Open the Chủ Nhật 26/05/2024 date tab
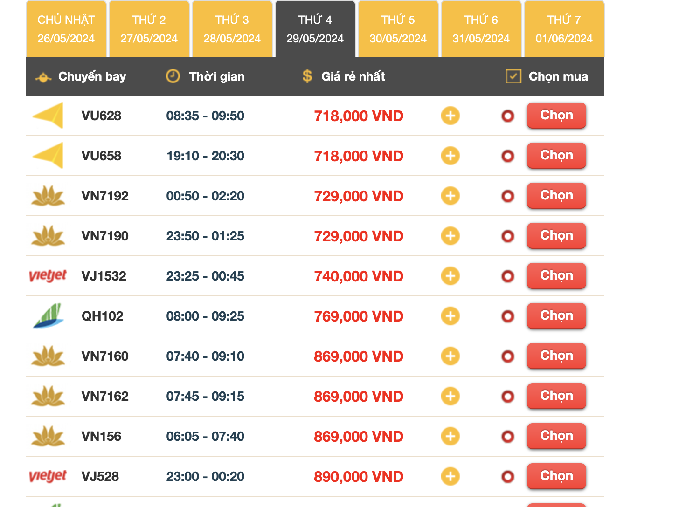Image resolution: width=693 pixels, height=507 pixels. pos(66,29)
